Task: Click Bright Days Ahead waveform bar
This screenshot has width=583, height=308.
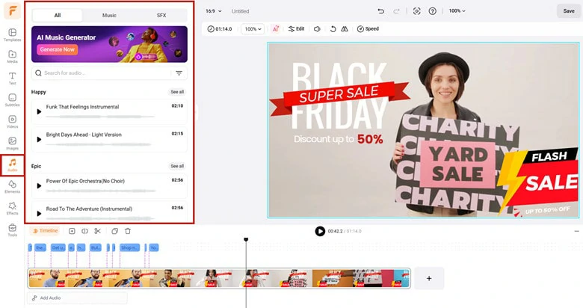Action: point(99,144)
